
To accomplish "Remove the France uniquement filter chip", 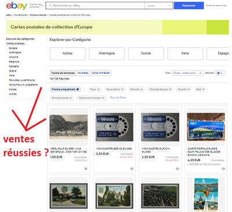I will [x=78, y=90].
